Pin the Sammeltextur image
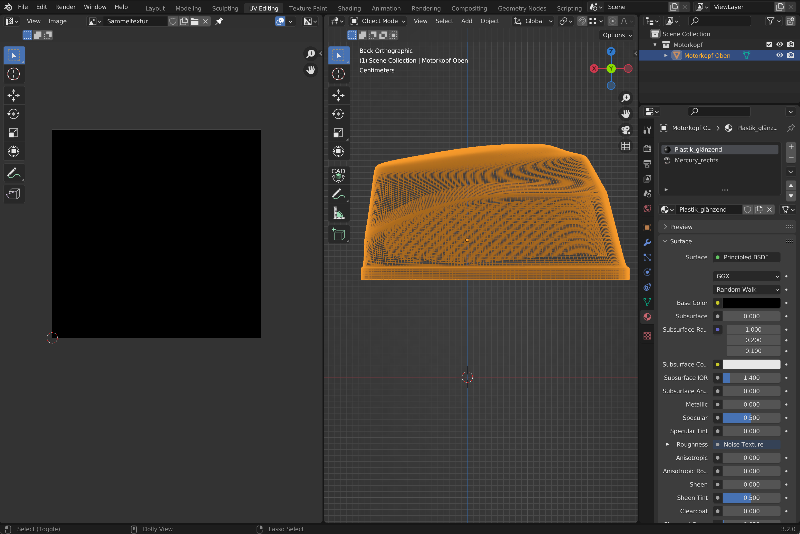This screenshot has height=534, width=800. (219, 21)
